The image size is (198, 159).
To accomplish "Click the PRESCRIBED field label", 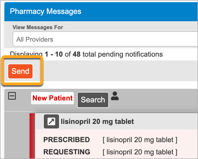I will point(66,140).
